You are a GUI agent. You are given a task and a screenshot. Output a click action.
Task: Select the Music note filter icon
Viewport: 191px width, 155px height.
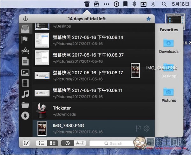coord(25,94)
